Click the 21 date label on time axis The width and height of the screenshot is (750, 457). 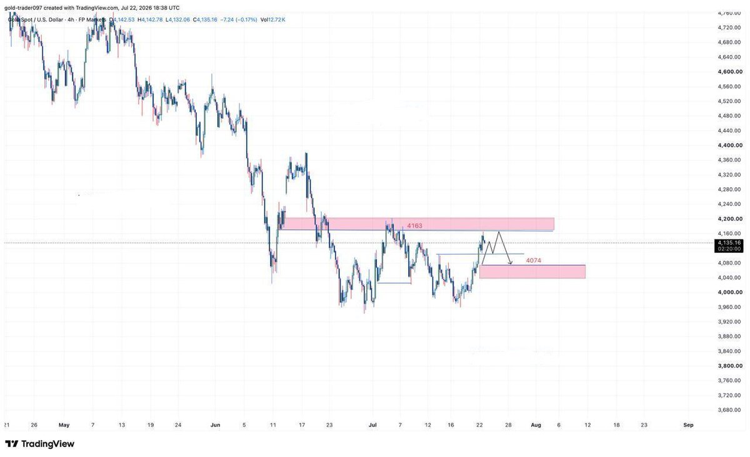[7, 425]
